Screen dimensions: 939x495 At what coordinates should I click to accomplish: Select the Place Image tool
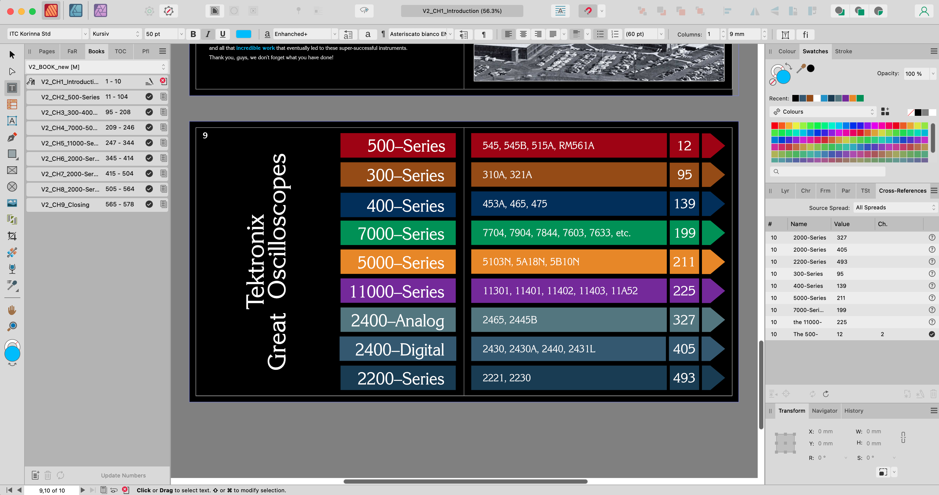(x=12, y=203)
